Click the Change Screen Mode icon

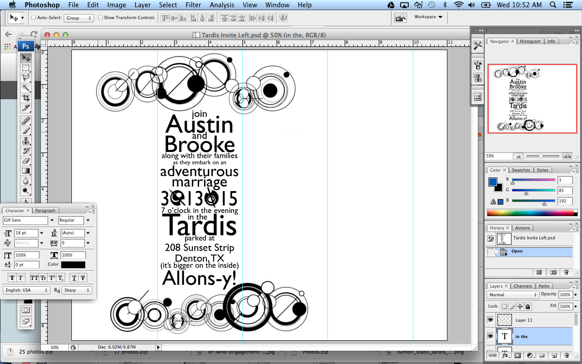[26, 322]
